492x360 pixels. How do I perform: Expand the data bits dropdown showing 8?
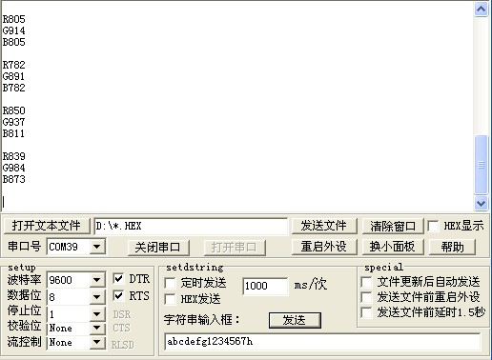[97, 297]
